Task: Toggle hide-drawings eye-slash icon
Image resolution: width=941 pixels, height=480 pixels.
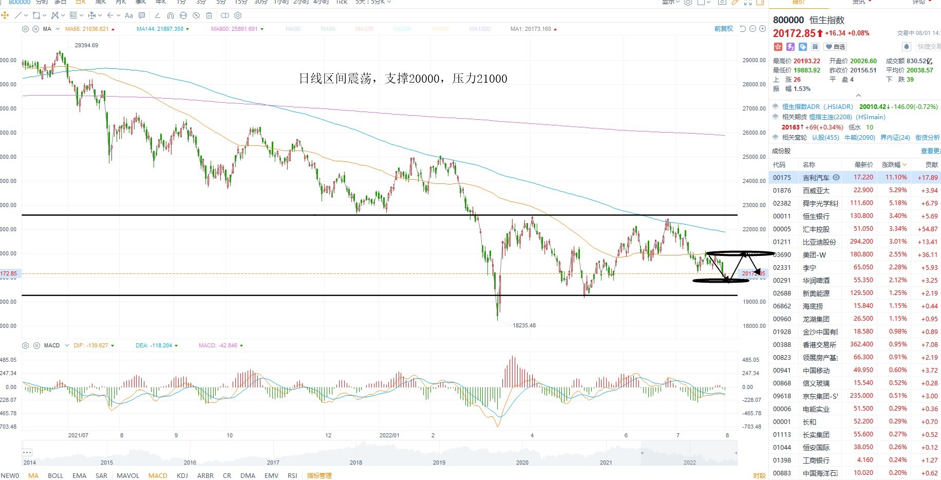Action: coord(196,15)
